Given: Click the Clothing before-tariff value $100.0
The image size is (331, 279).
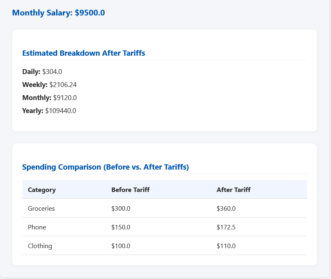Looking at the screenshot, I should tap(121, 246).
